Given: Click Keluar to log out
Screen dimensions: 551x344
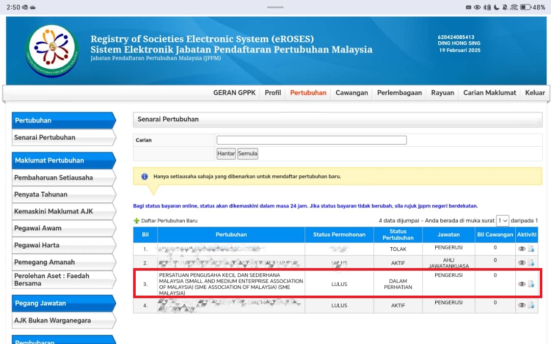Looking at the screenshot, I should (x=535, y=93).
